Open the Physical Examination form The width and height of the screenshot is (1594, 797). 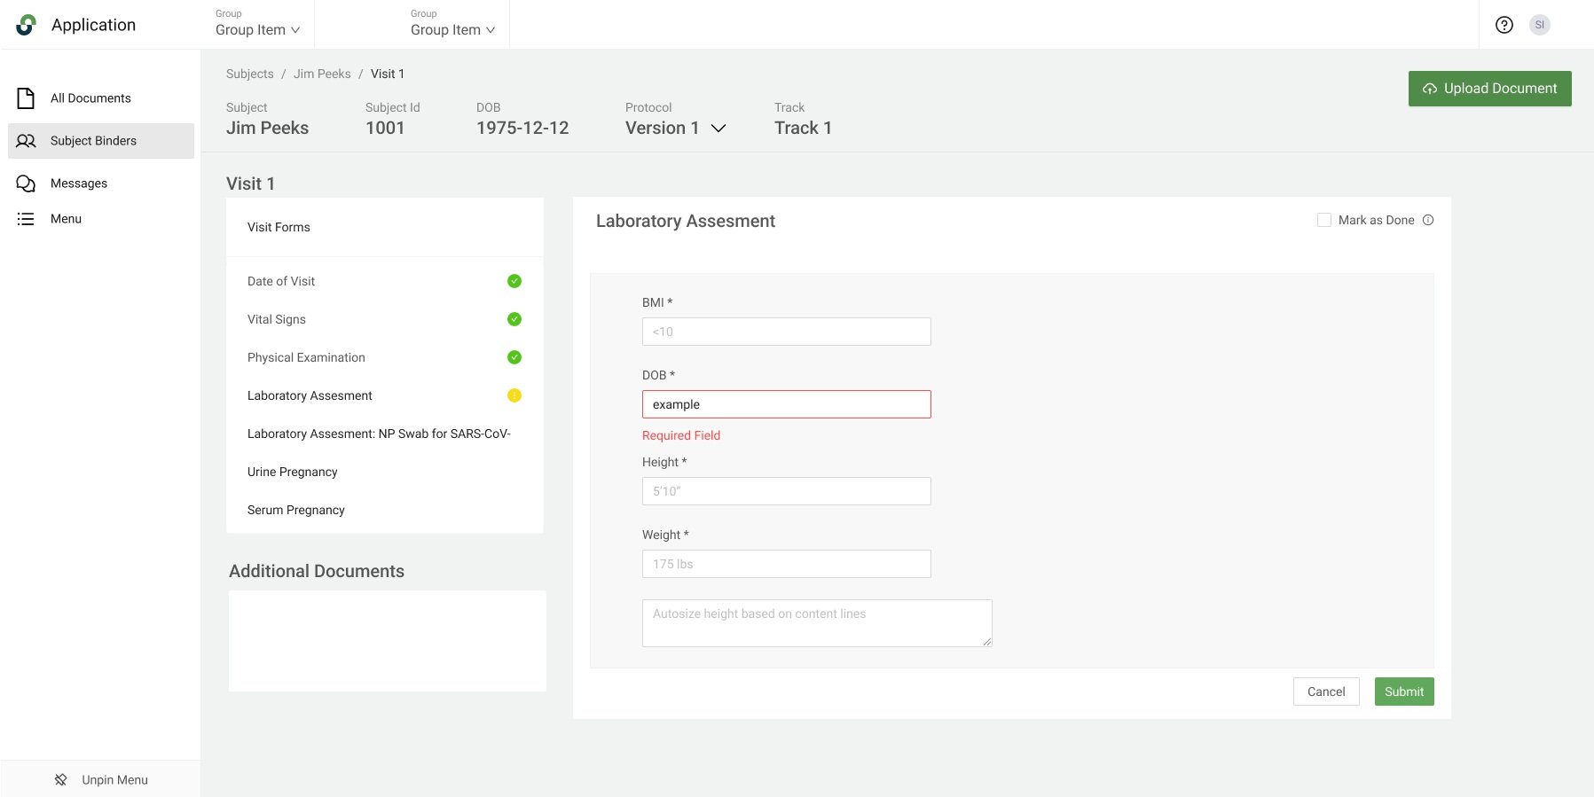pyautogui.click(x=385, y=357)
